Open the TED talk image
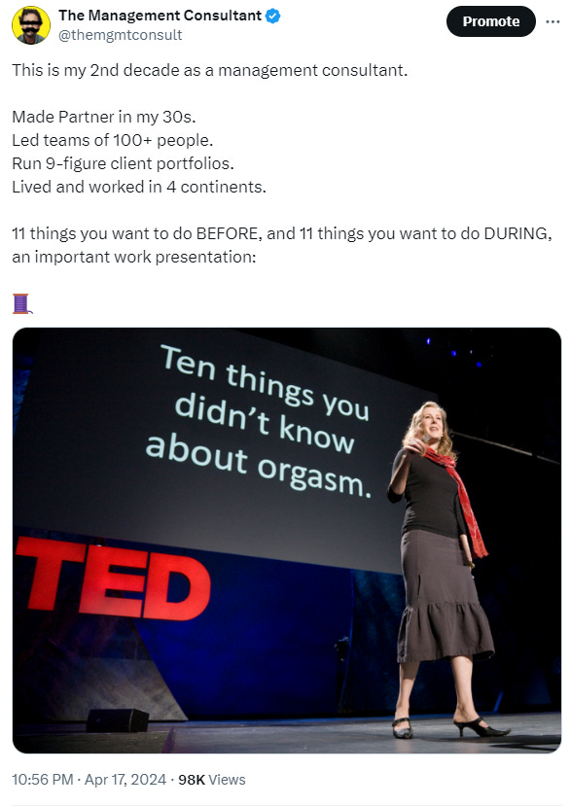The image size is (571, 806). click(x=287, y=541)
